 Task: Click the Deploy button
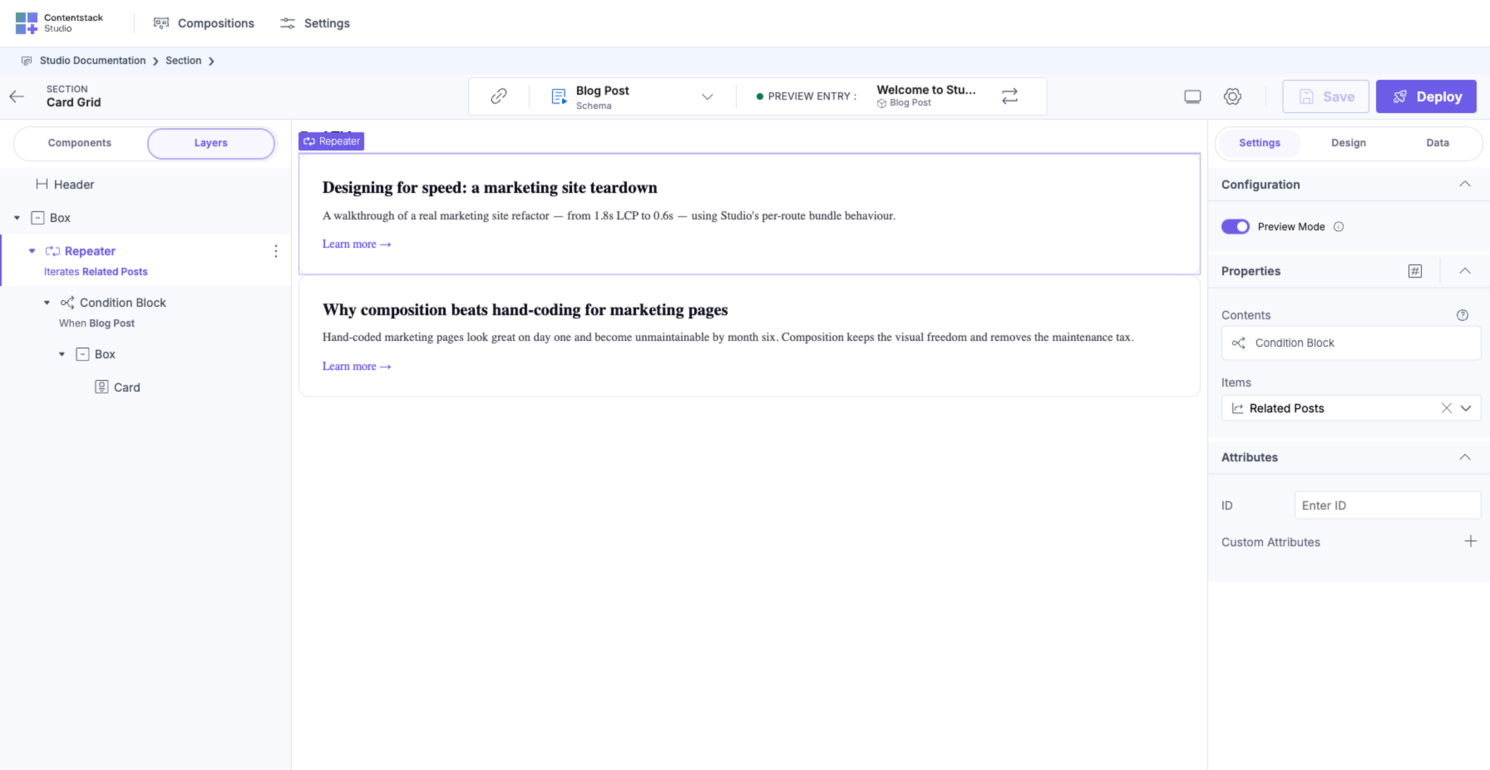pyautogui.click(x=1426, y=97)
